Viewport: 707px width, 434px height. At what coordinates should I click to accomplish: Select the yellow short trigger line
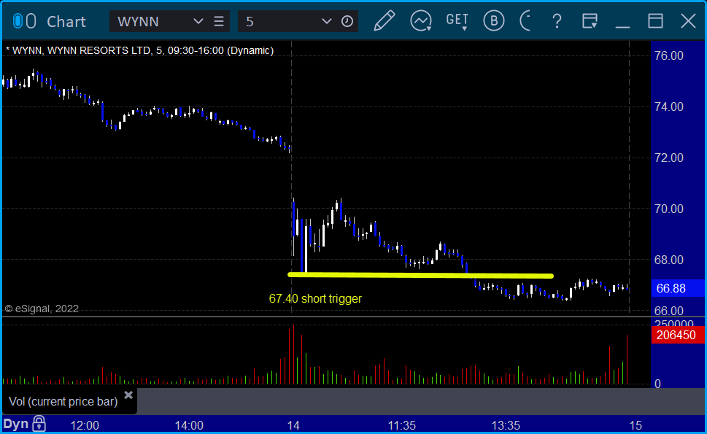coord(420,275)
